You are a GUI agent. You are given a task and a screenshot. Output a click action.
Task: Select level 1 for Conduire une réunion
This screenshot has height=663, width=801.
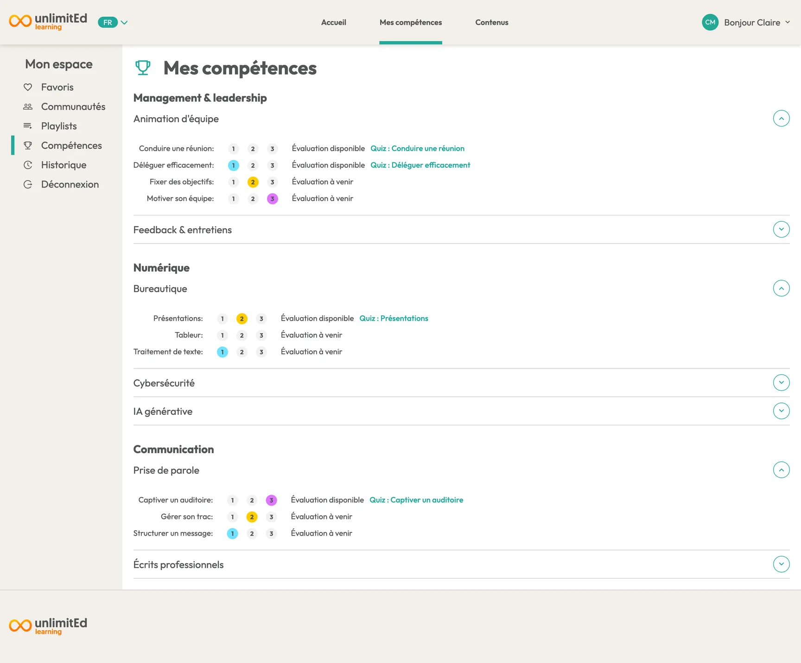tap(234, 149)
